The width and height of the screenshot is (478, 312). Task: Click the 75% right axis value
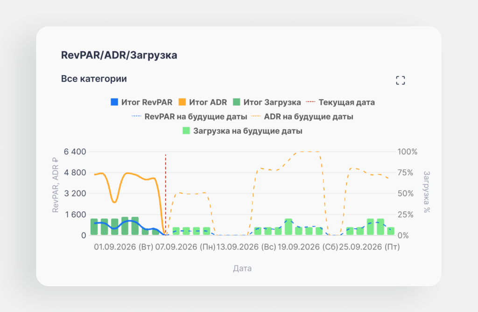click(406, 173)
